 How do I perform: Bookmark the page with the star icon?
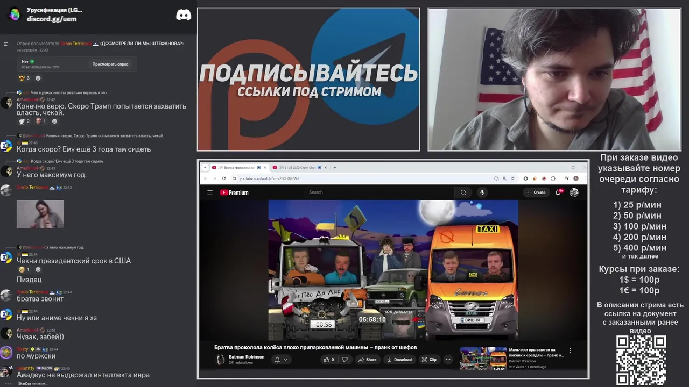click(x=513, y=178)
